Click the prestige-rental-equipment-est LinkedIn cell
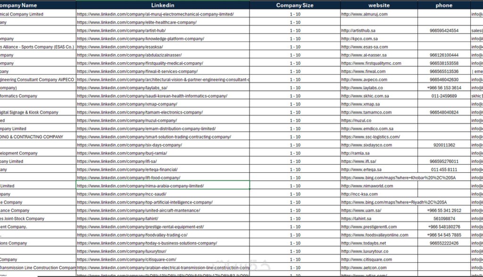This screenshot has height=277, width=483. point(163,227)
